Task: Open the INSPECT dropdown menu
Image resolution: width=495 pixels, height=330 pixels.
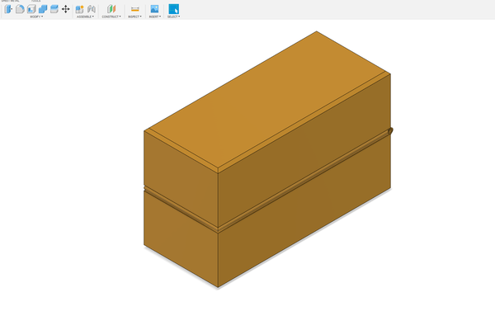Action: coord(134,16)
